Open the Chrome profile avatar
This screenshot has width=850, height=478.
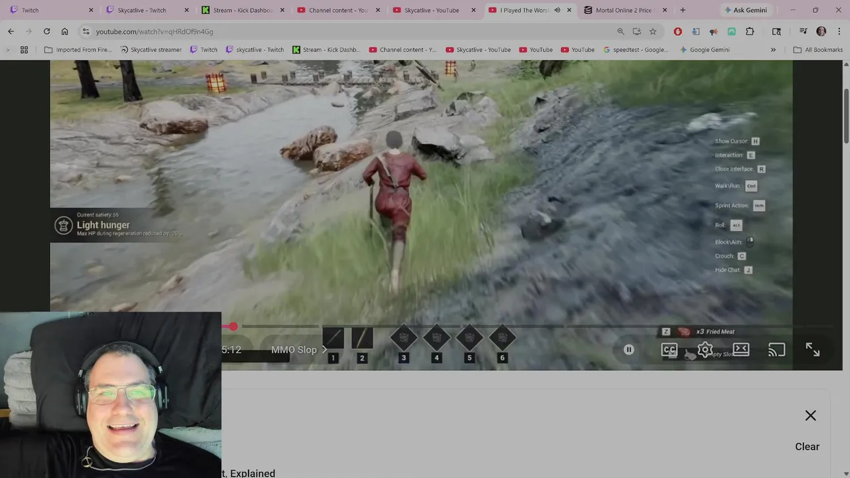(821, 31)
